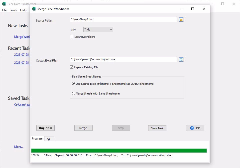Open the More... link in the sidebar
Image resolution: width=240 pixels, height=168 pixels.
pos(19,147)
